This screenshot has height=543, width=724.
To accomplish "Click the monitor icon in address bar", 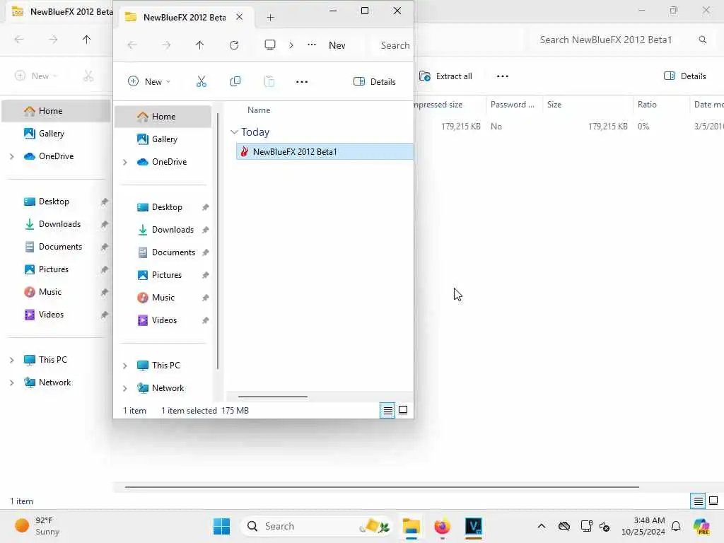I will [269, 45].
